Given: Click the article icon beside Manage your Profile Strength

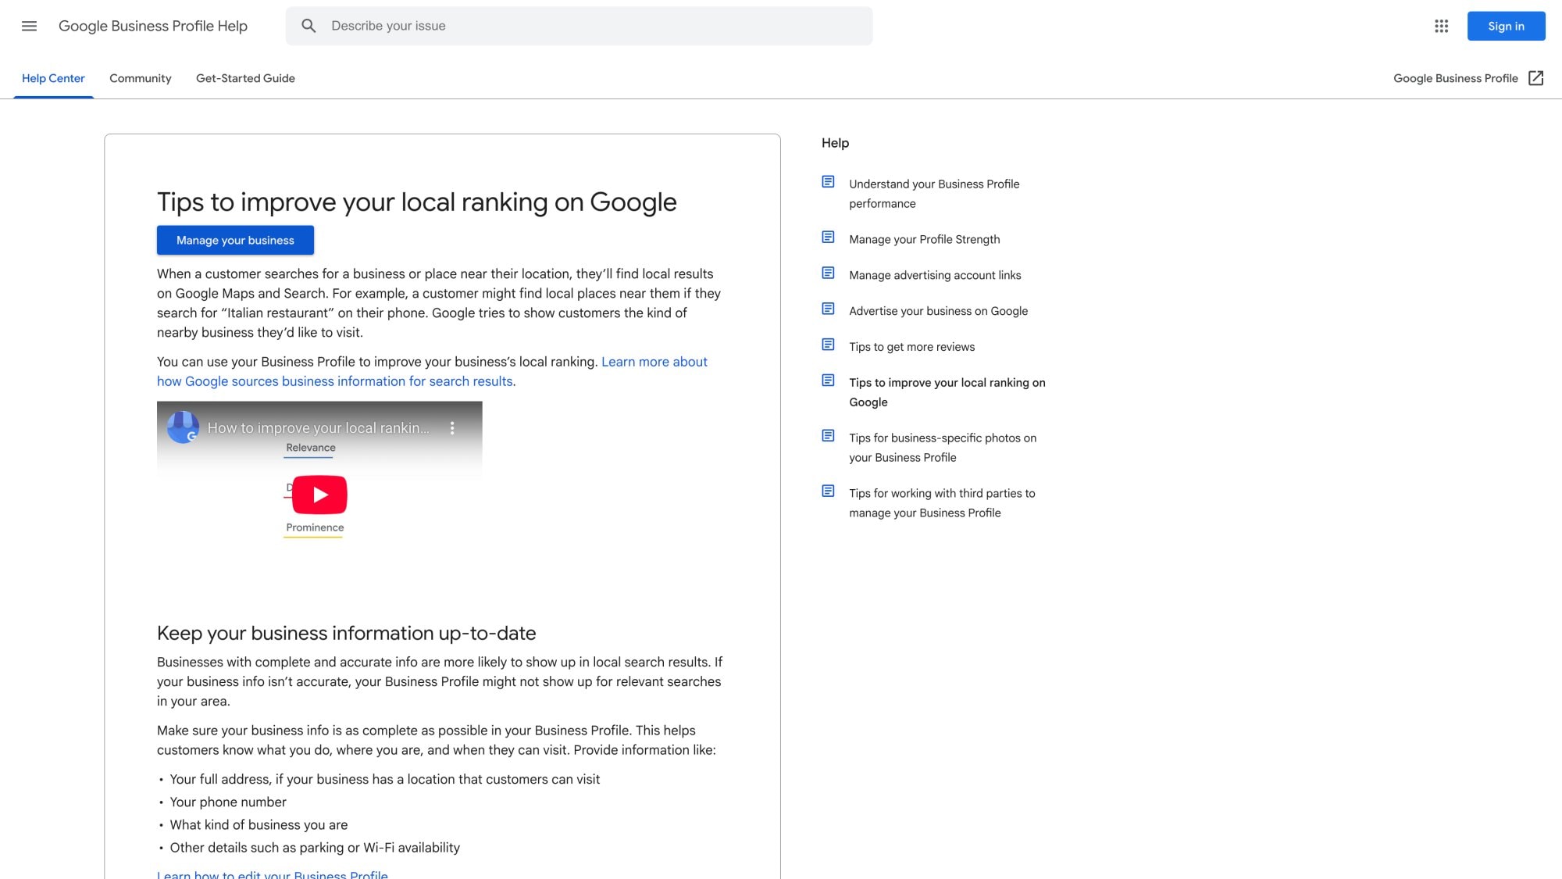Looking at the screenshot, I should (828, 237).
